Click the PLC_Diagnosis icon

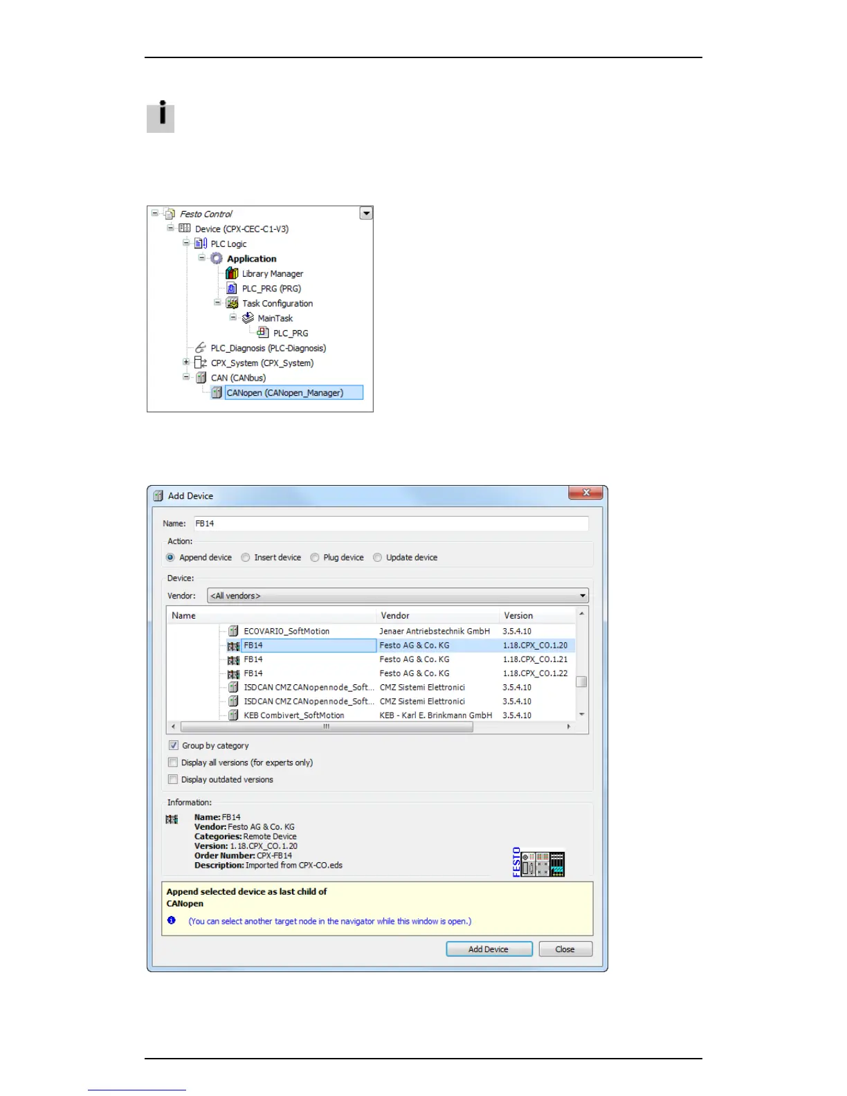tap(201, 347)
